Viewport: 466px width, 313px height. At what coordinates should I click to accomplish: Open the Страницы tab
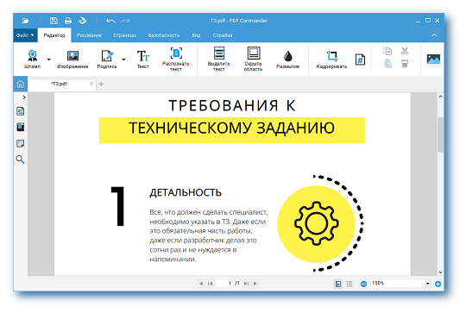(x=125, y=35)
